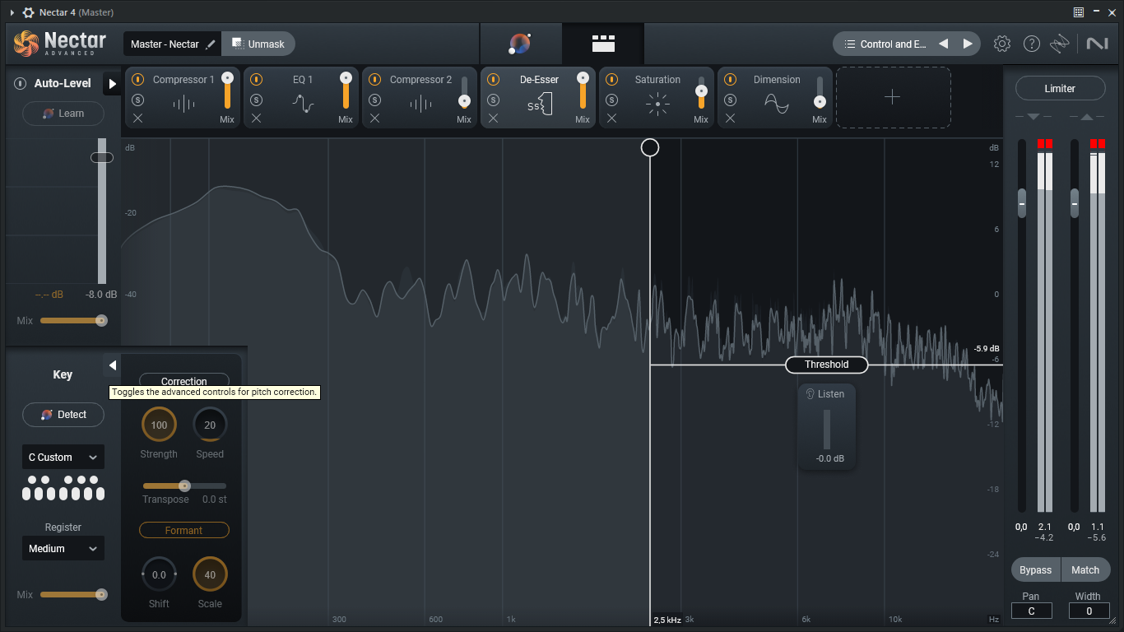Open the help question mark icon
The image size is (1124, 632).
tap(1031, 44)
